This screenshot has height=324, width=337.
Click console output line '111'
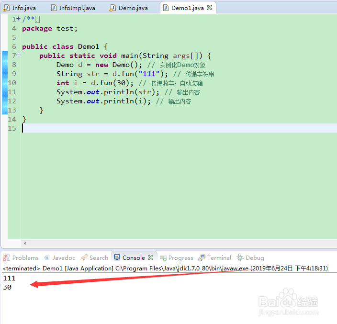click(9, 278)
